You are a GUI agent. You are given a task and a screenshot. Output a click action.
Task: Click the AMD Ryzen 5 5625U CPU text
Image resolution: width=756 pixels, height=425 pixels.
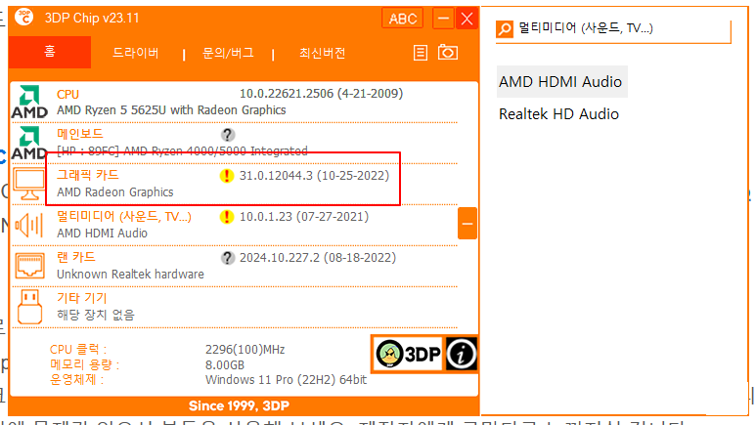point(171,110)
